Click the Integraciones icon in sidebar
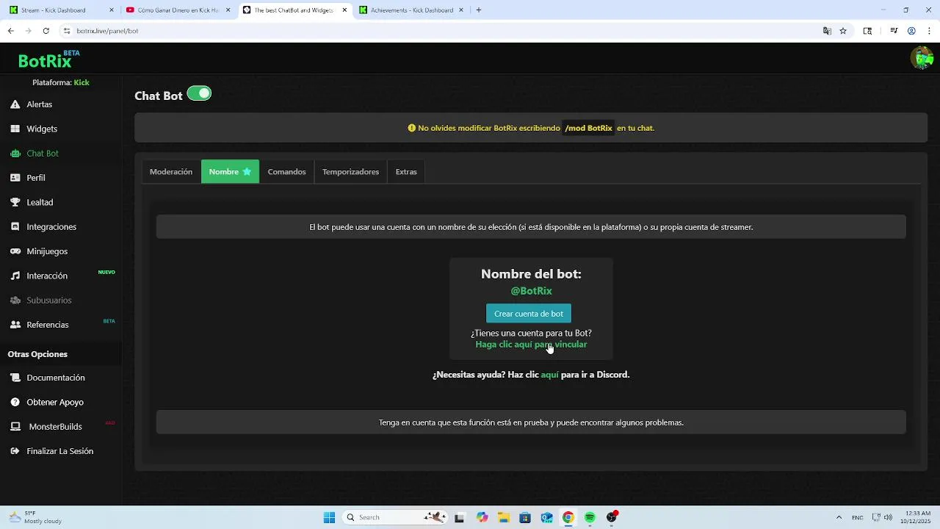The width and height of the screenshot is (940, 529). (x=15, y=227)
